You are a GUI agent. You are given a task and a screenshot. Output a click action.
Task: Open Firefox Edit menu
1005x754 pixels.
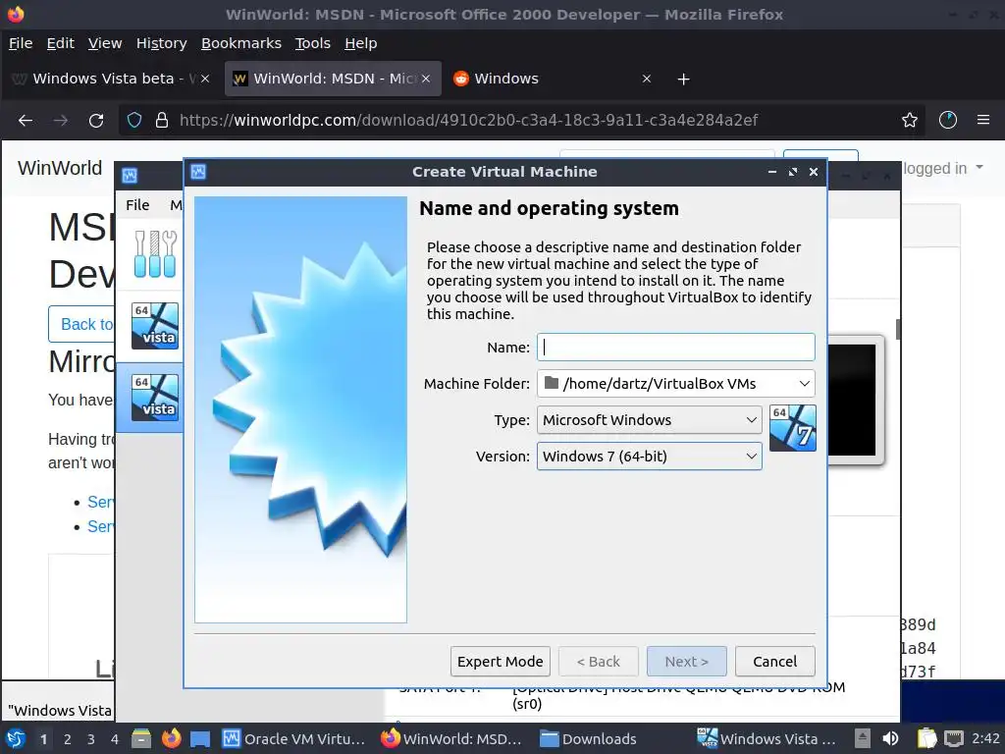pos(60,43)
